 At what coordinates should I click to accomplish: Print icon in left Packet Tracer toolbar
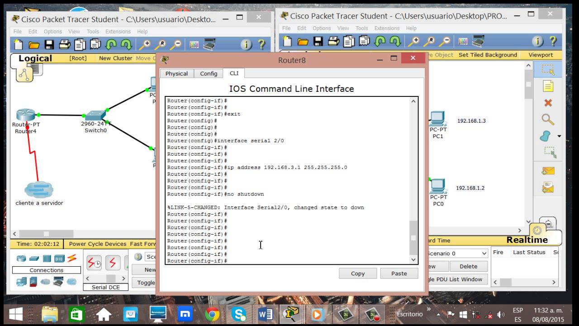[65, 44]
